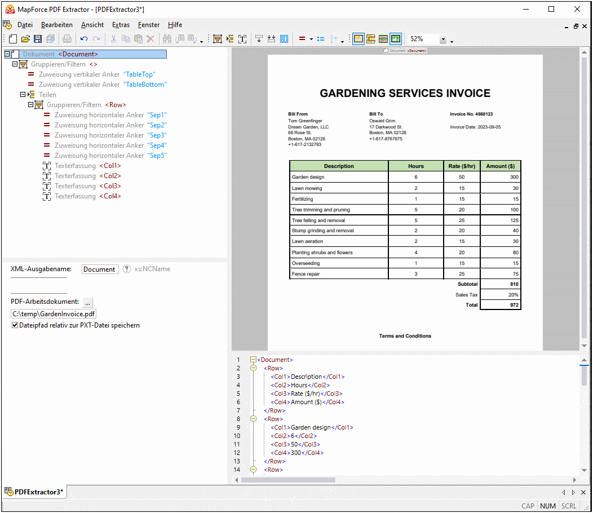Image resolution: width=593 pixels, height=513 pixels.
Task: Select Zuweisung horizontaler Anker "Sep3" row
Action: tap(105, 135)
